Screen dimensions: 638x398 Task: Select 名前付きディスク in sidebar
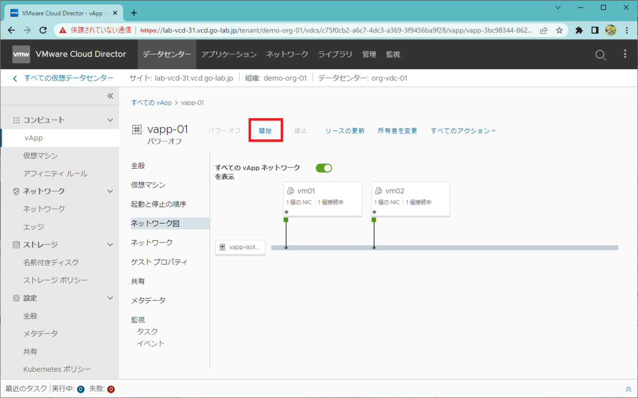[x=51, y=262]
